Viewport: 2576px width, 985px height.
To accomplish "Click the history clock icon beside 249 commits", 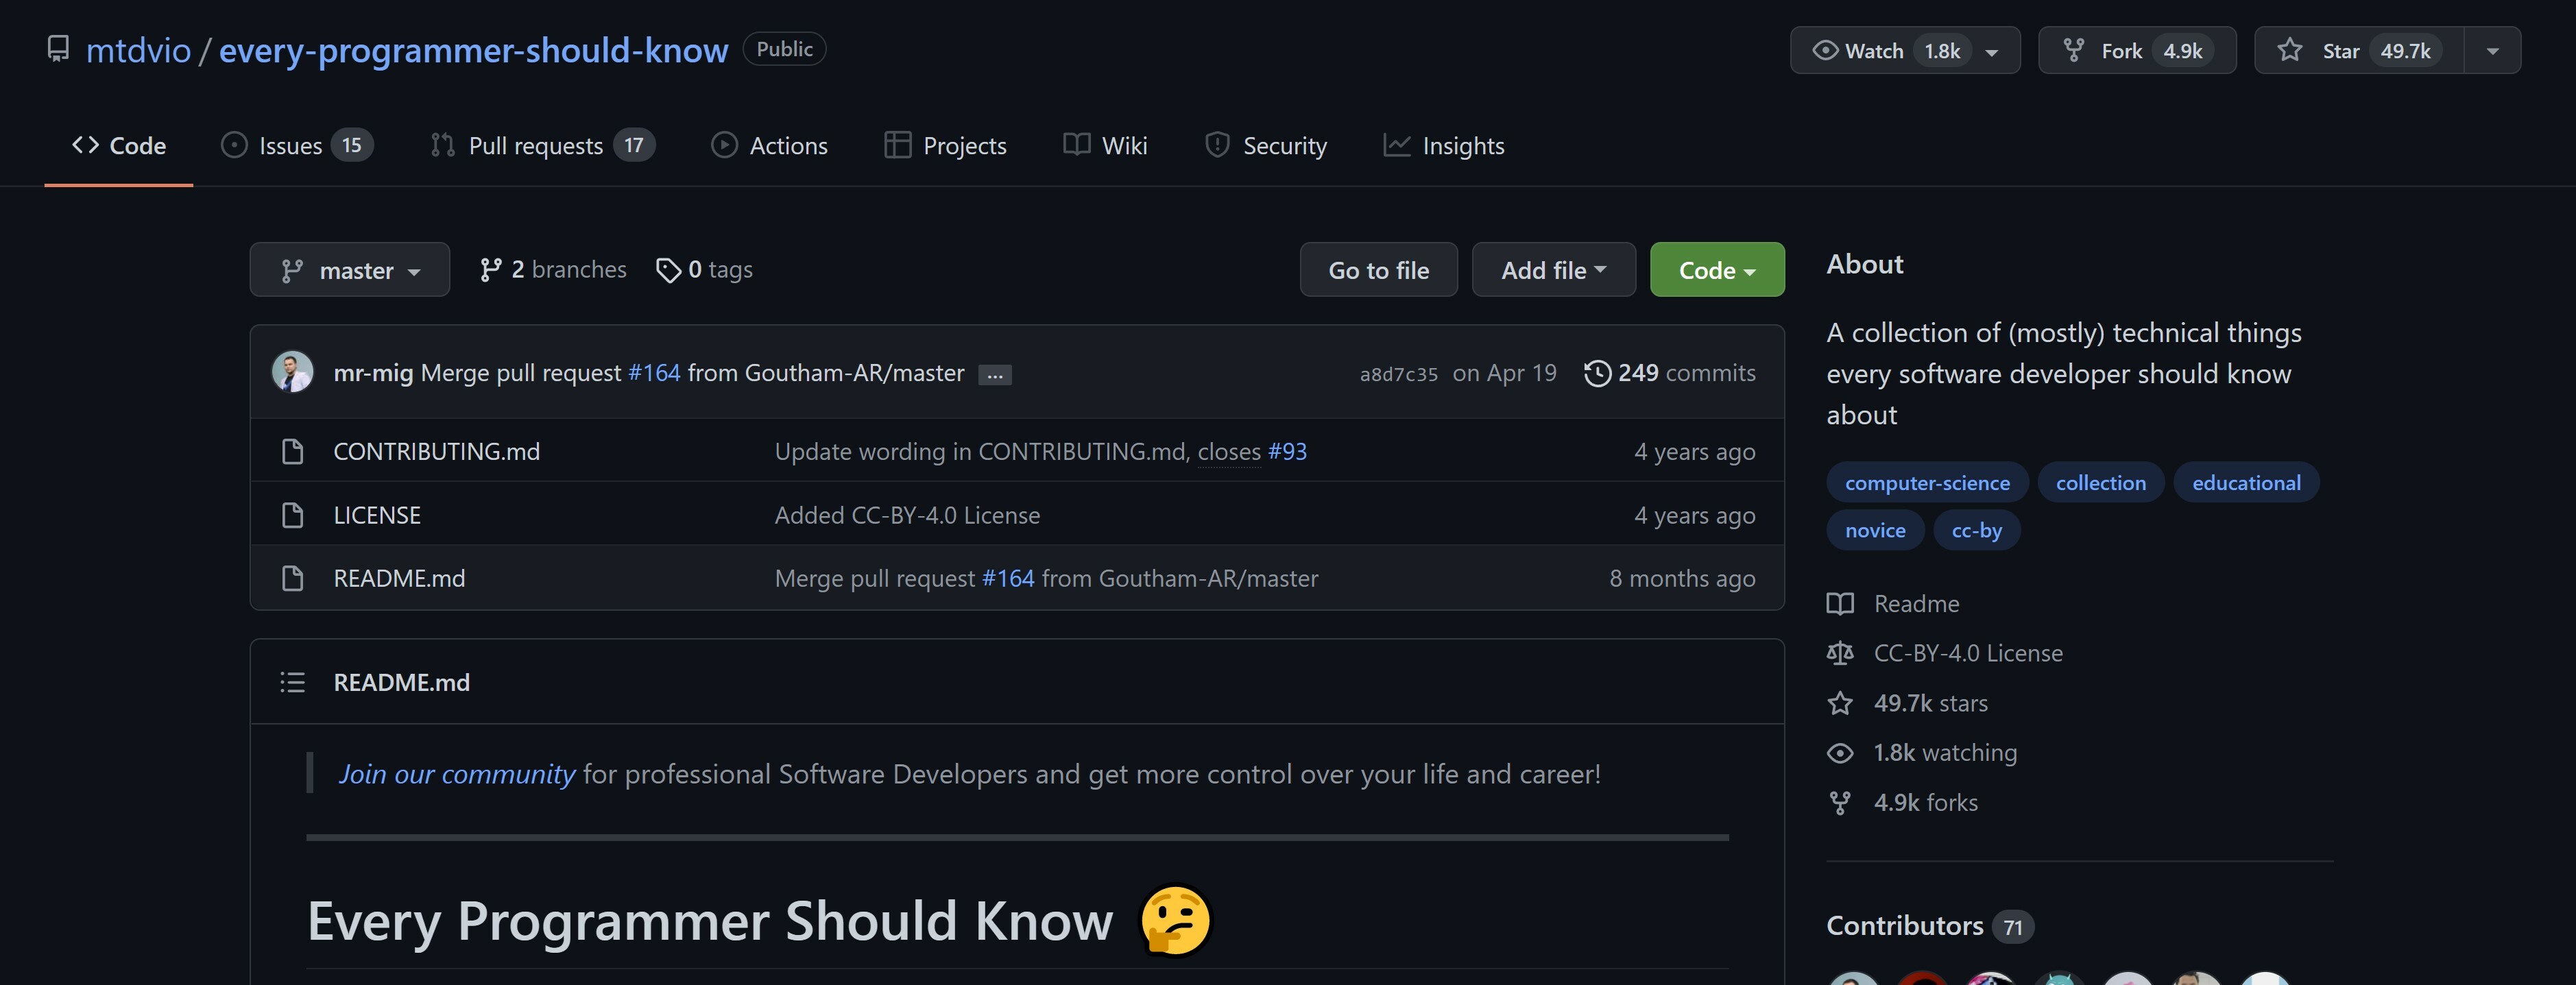I will (x=1598, y=373).
